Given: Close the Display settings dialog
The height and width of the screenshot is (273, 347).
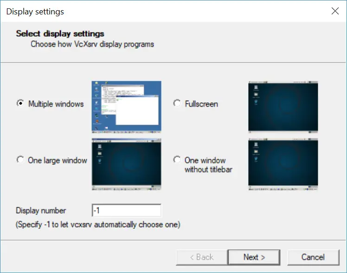Looking at the screenshot, I should pyautogui.click(x=335, y=11).
